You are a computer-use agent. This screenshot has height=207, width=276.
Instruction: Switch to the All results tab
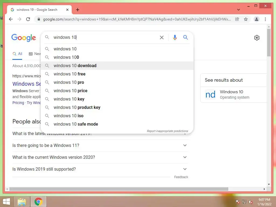tap(17, 54)
